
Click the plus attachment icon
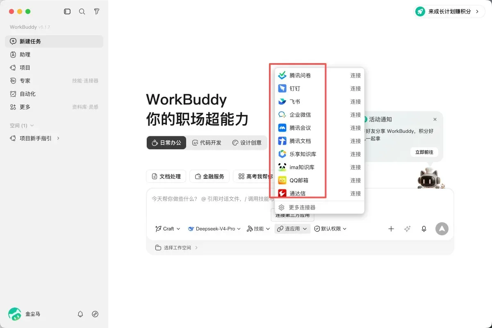pos(391,229)
